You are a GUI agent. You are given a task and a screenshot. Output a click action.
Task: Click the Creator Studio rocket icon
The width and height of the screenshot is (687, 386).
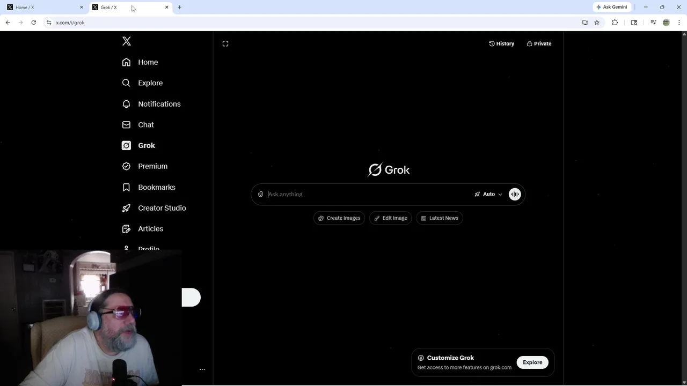pos(126,208)
